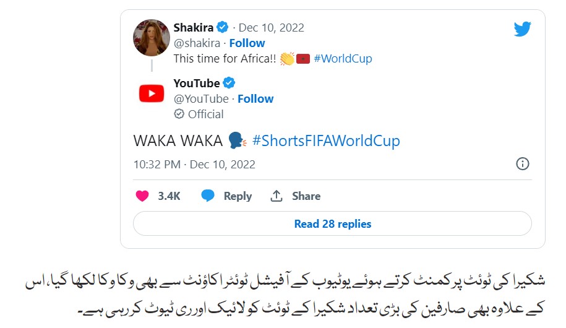Image resolution: width=566 pixels, height=328 pixels.
Task: Click the Twitter bird logo
Action: [x=522, y=29]
